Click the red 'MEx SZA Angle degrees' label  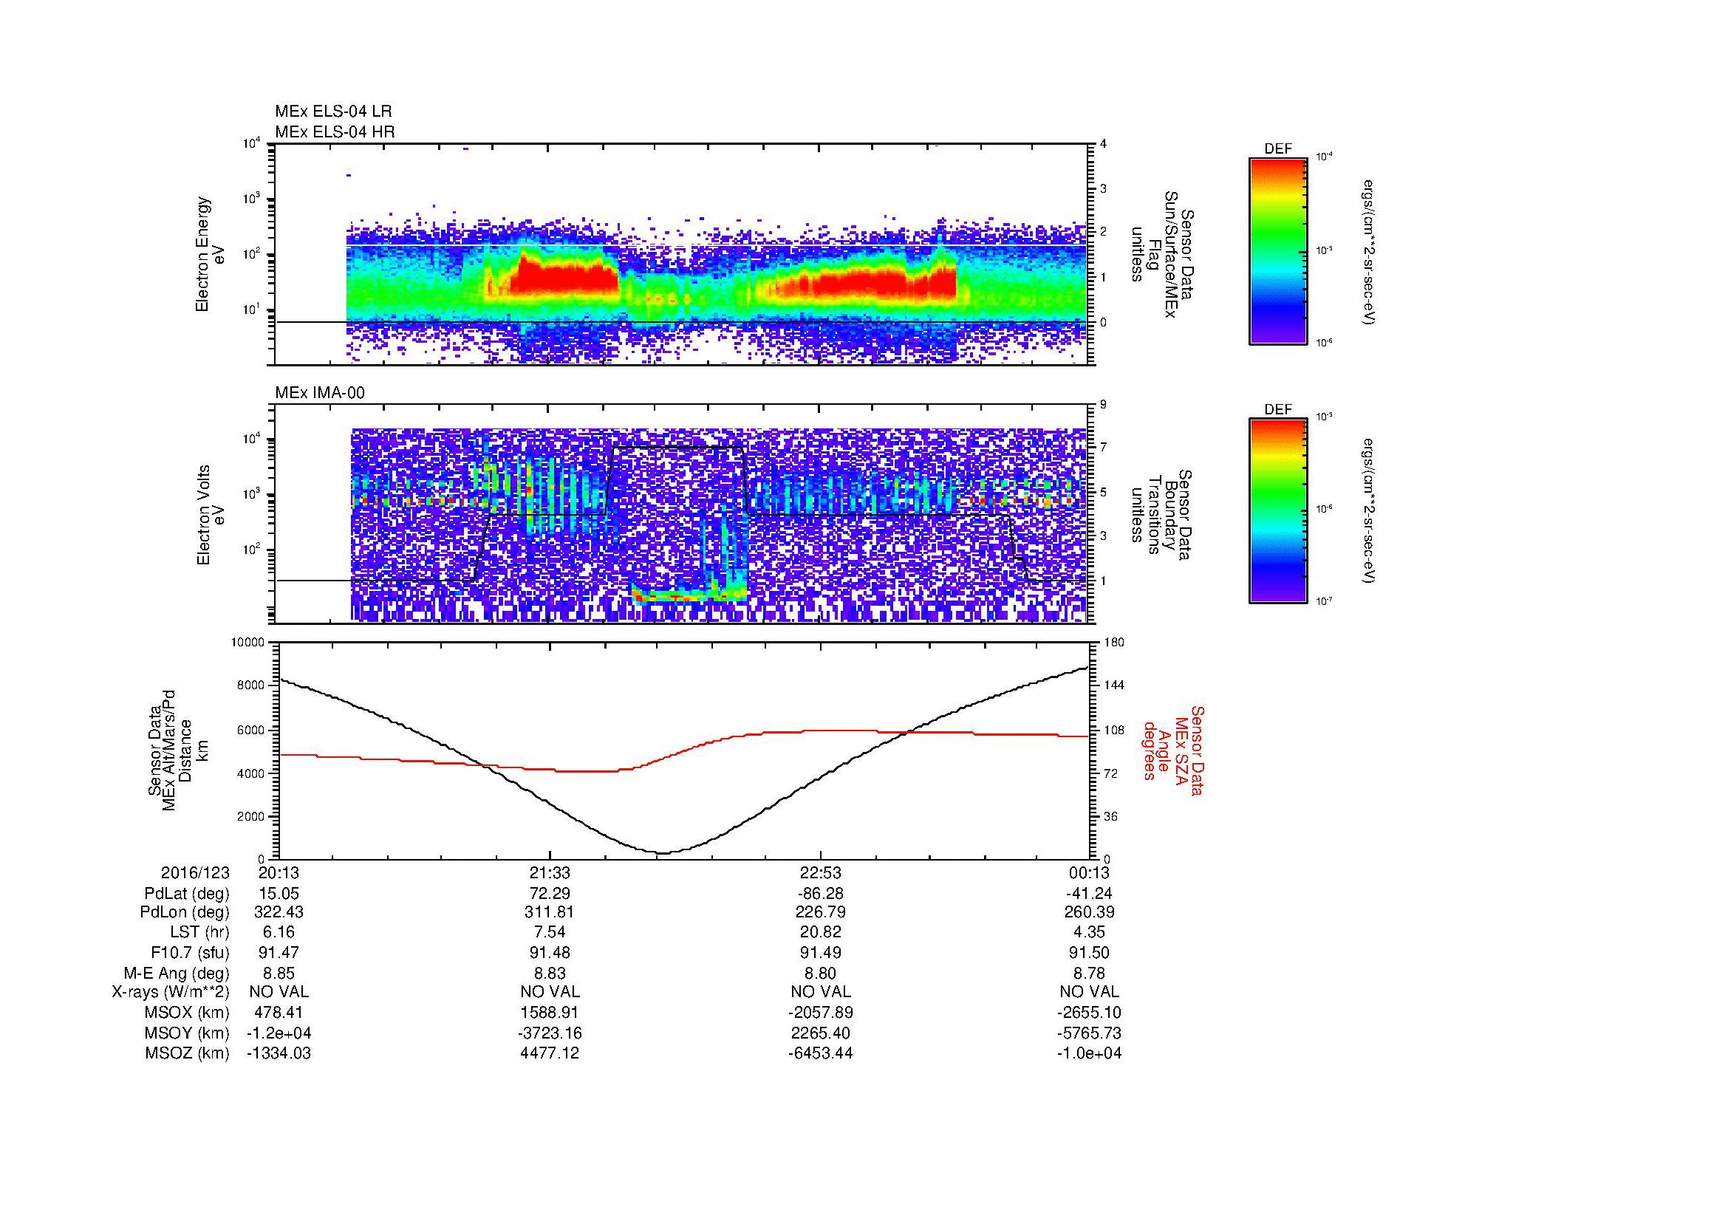1173,750
